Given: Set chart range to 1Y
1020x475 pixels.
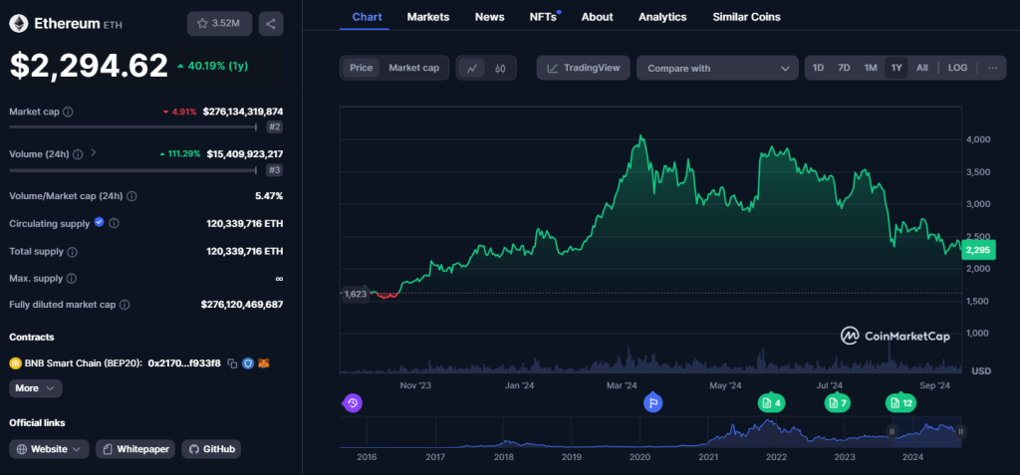Looking at the screenshot, I should coord(896,68).
